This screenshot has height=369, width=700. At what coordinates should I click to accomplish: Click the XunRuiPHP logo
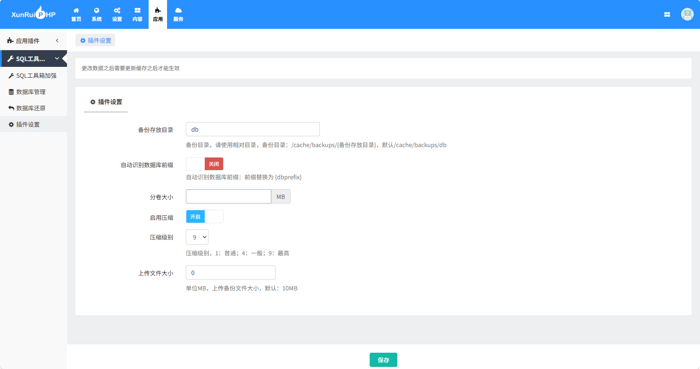tap(33, 14)
